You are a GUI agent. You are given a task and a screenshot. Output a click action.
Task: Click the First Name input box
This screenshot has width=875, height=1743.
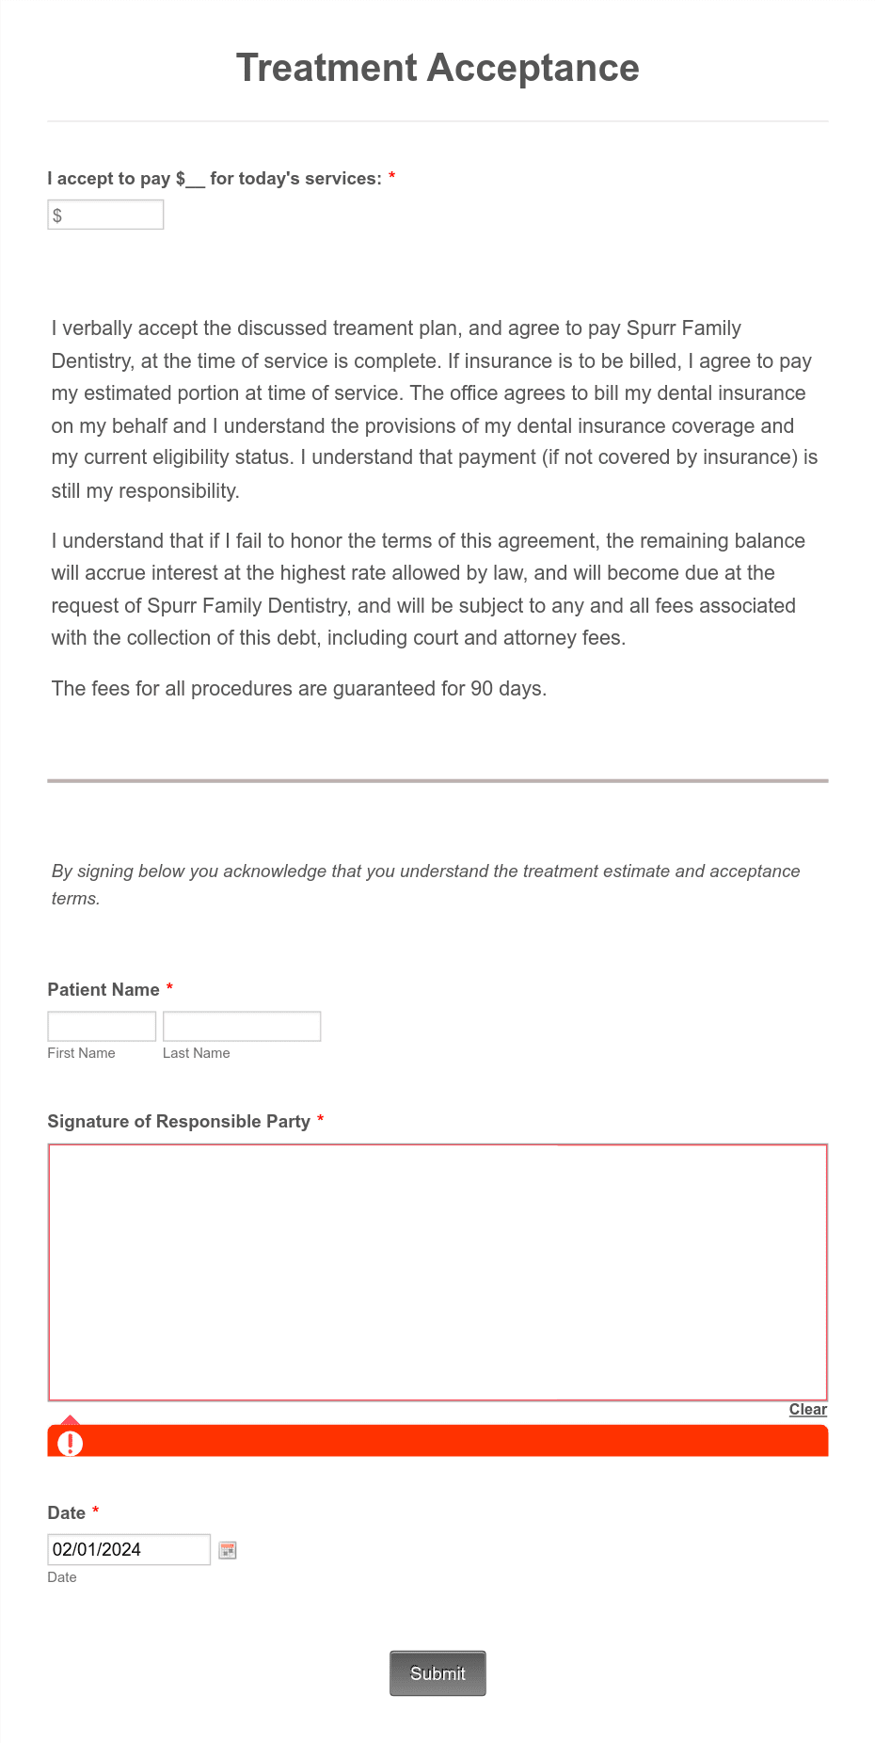click(101, 1025)
